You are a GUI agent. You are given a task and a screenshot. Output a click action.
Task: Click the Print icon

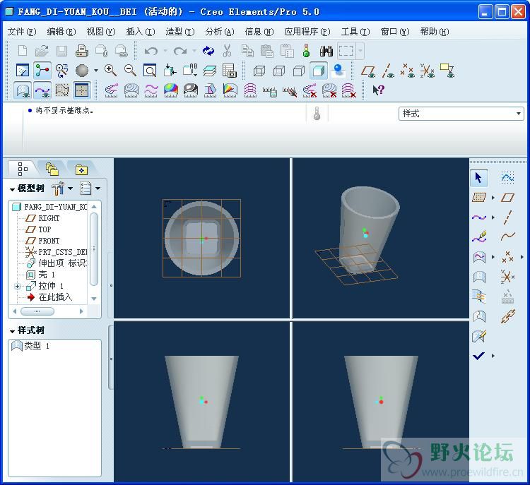pyautogui.click(x=81, y=51)
